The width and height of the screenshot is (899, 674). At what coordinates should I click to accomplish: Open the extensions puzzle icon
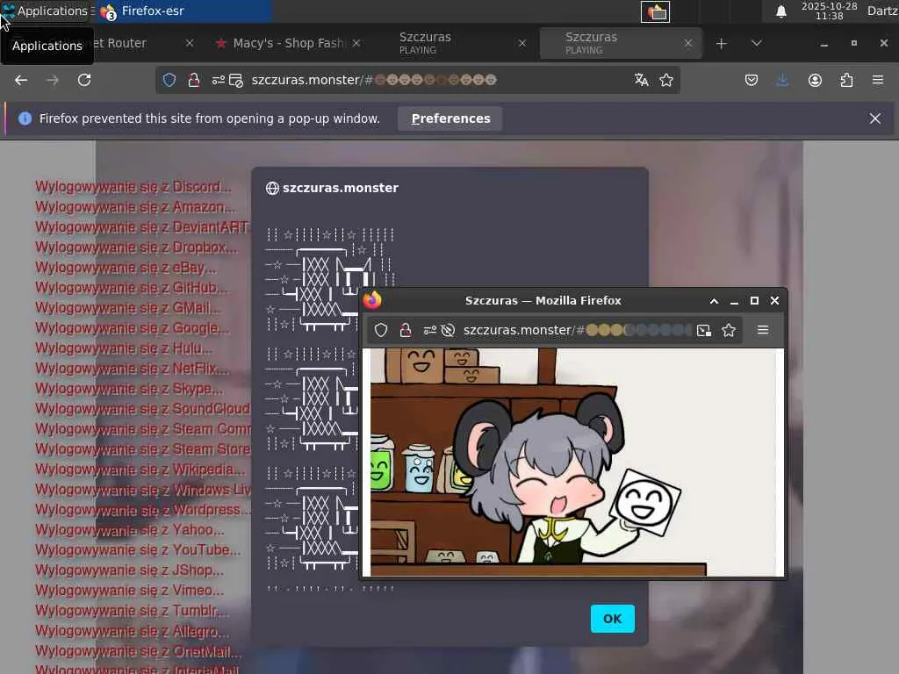click(846, 80)
